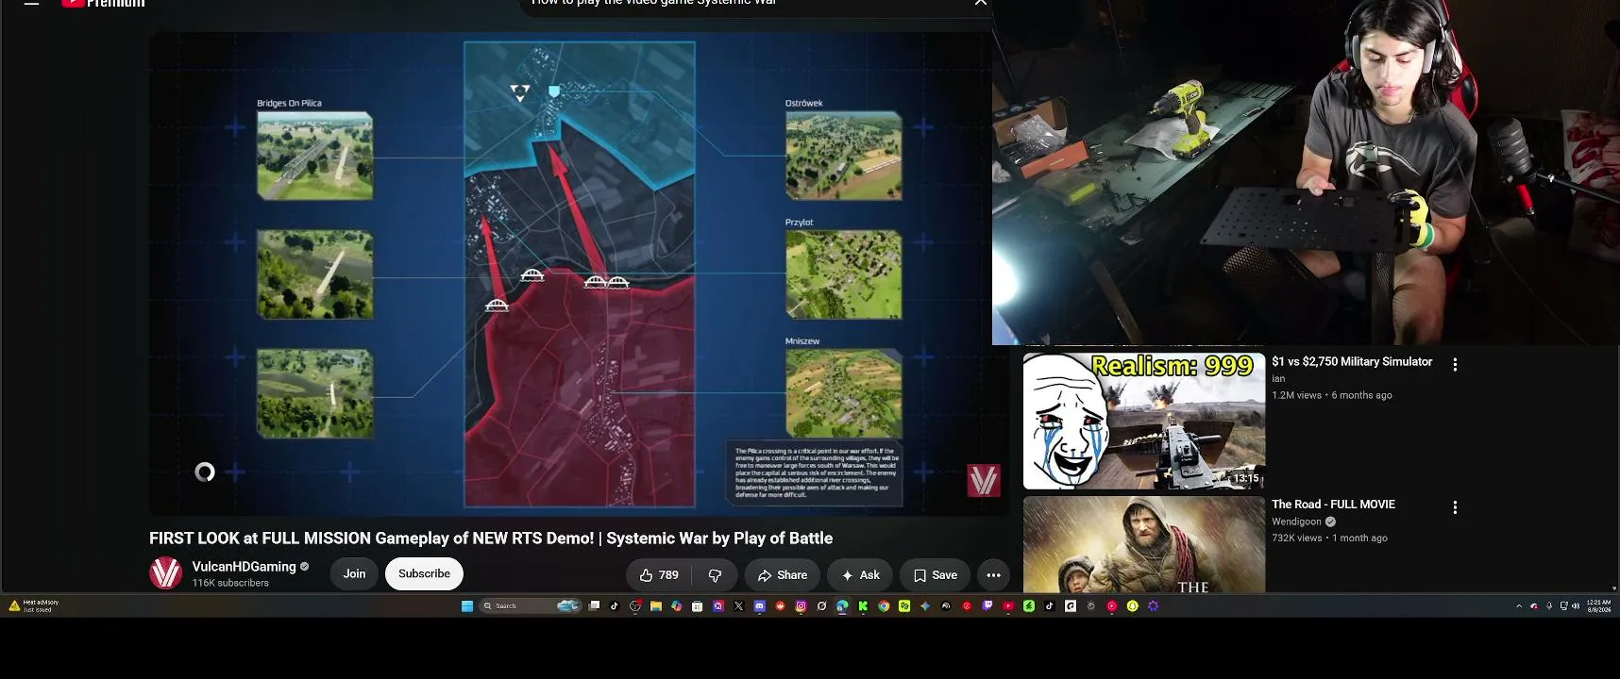1620x679 pixels.
Task: Dislike the Systemic War video
Action: [x=715, y=574]
